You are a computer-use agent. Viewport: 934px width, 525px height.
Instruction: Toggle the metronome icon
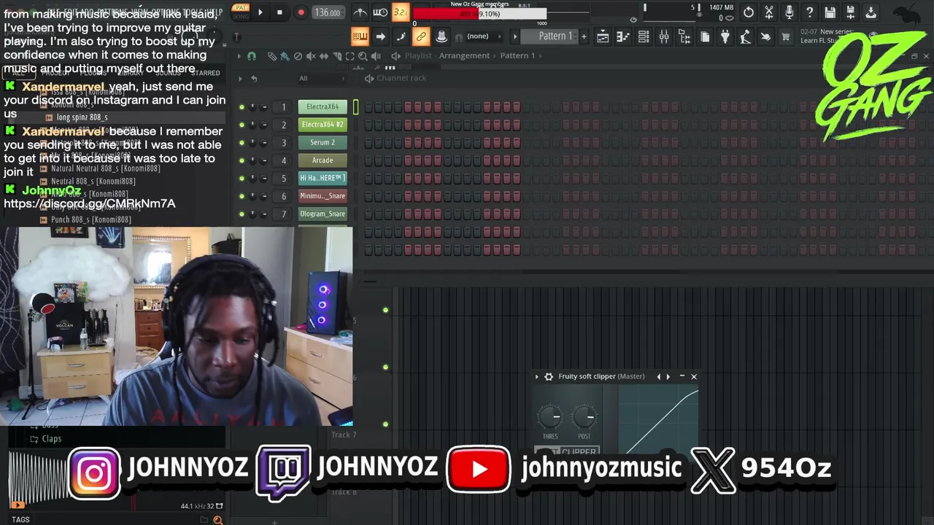tap(360, 12)
